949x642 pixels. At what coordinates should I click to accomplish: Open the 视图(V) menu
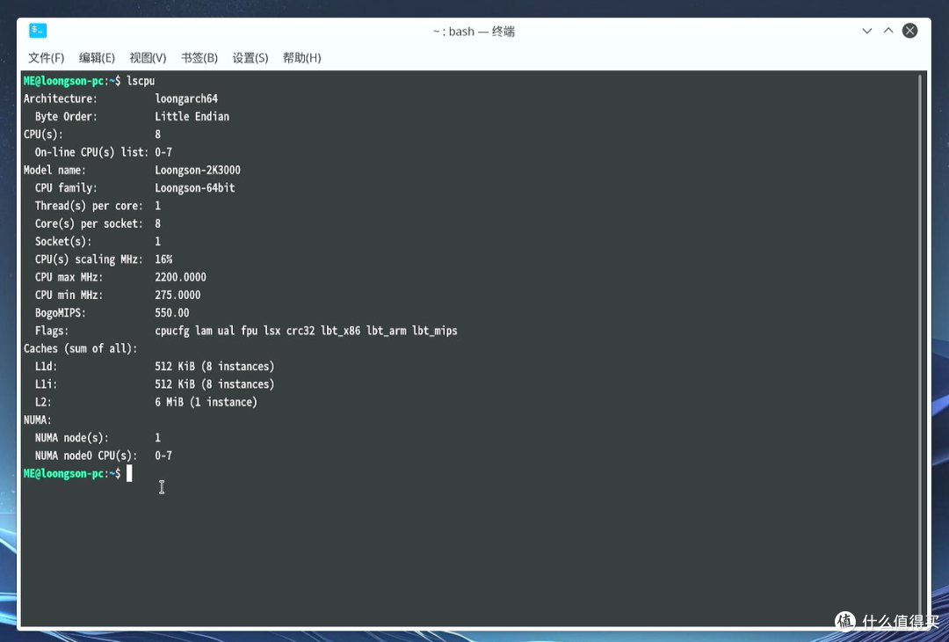point(148,57)
